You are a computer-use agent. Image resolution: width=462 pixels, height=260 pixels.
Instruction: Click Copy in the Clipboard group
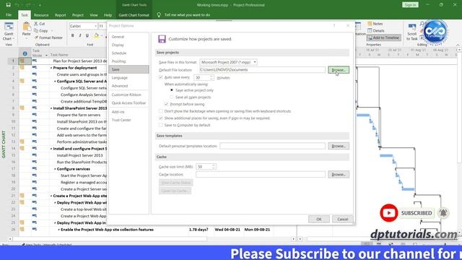40,30
